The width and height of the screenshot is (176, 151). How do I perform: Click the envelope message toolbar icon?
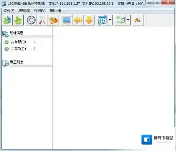coord(120,20)
